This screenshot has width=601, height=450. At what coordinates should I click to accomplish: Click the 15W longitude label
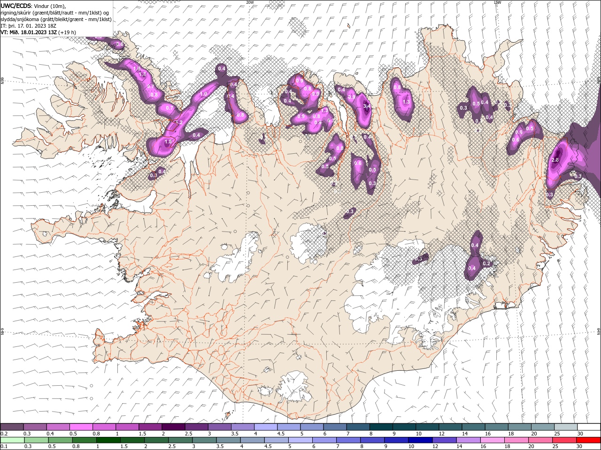coord(497,2)
